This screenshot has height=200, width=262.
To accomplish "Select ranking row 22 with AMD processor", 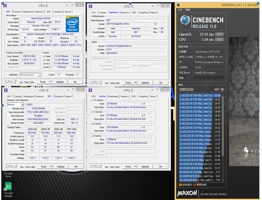I will (200, 180).
